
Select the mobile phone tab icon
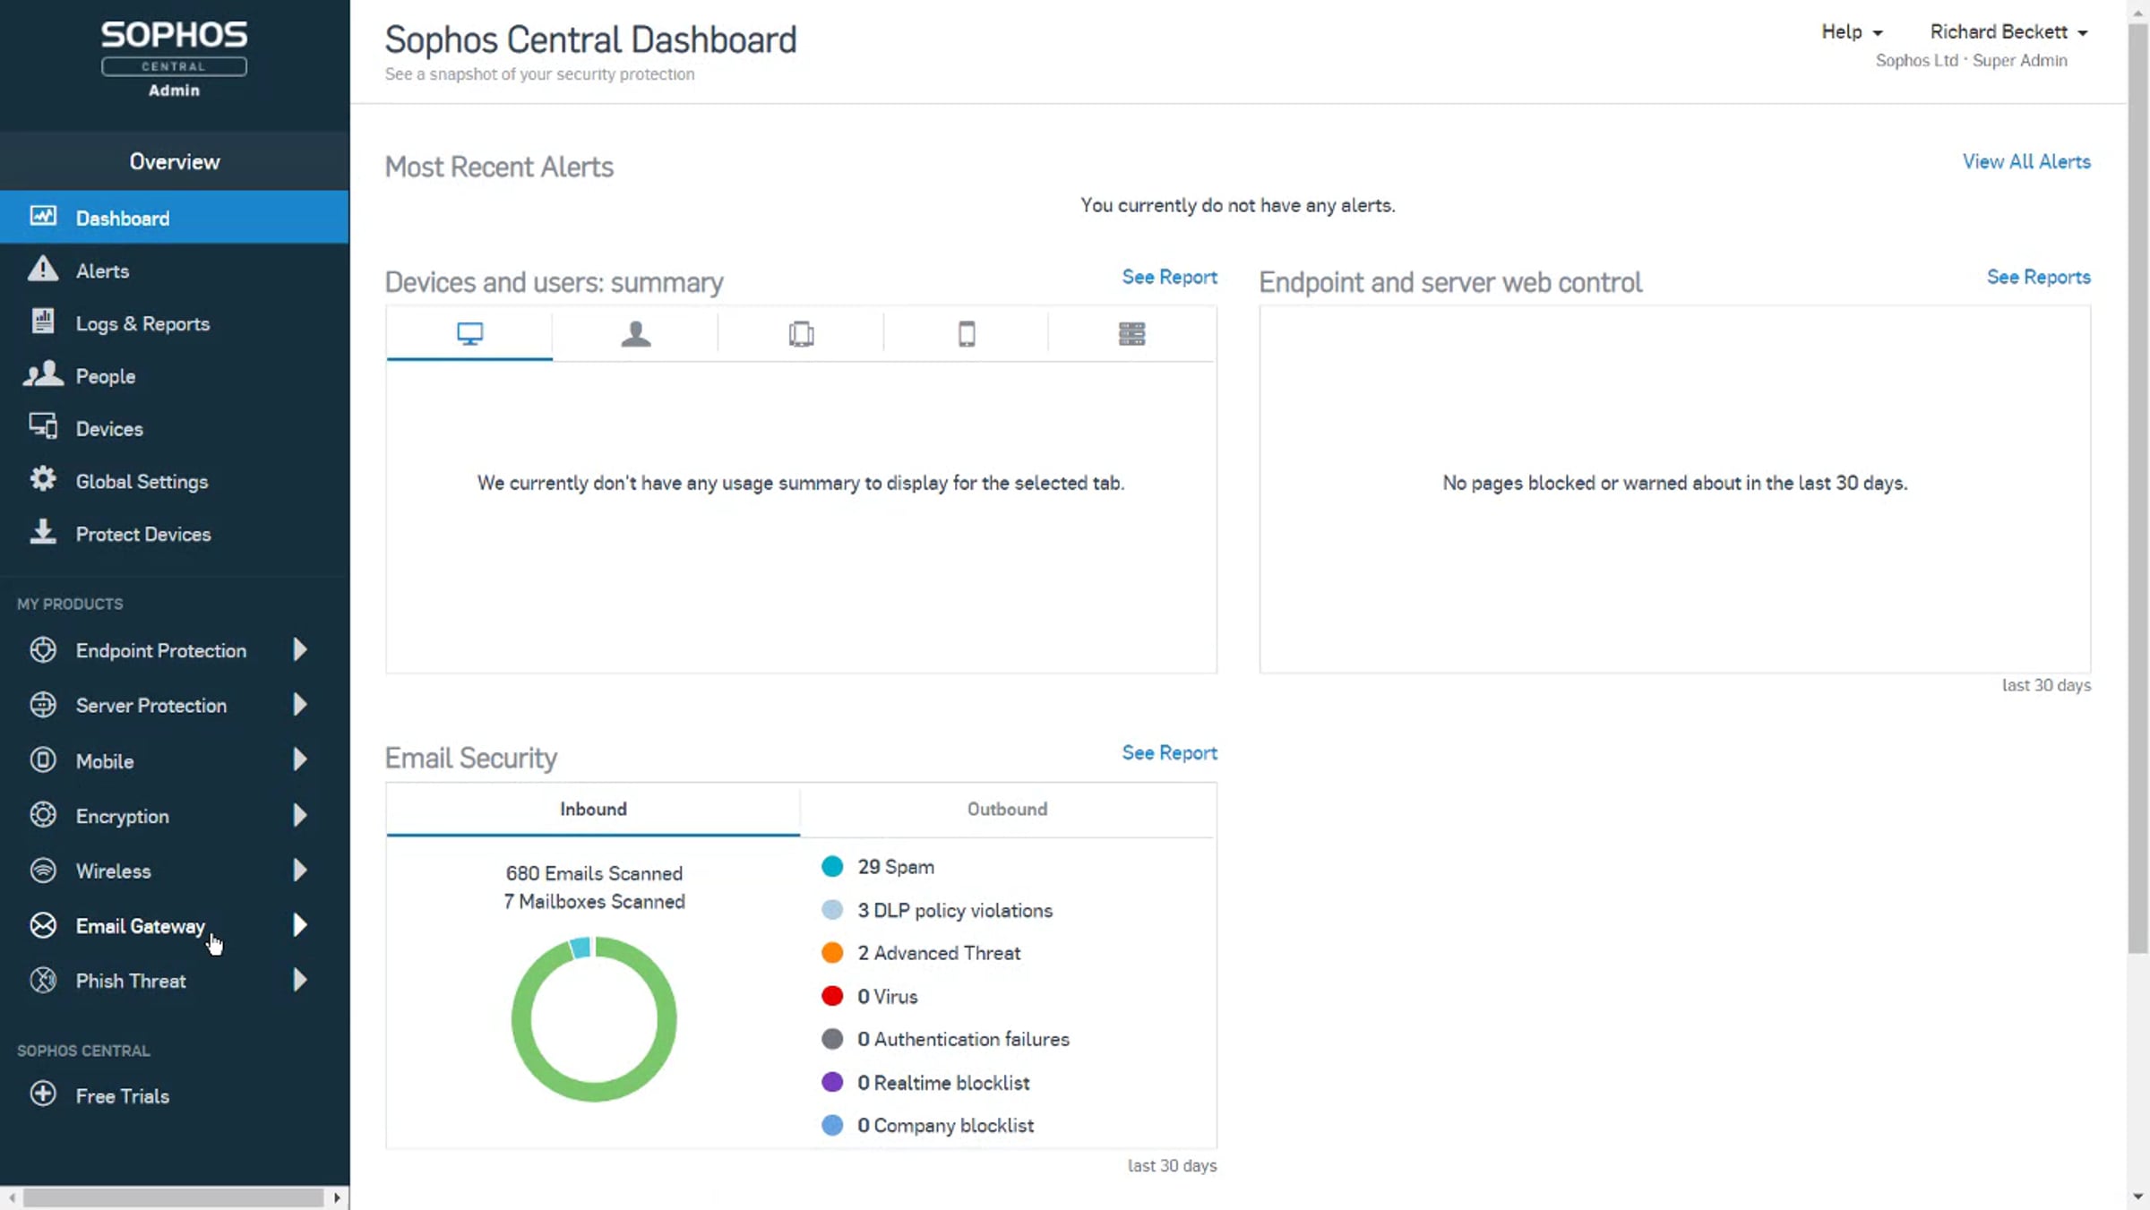[967, 334]
